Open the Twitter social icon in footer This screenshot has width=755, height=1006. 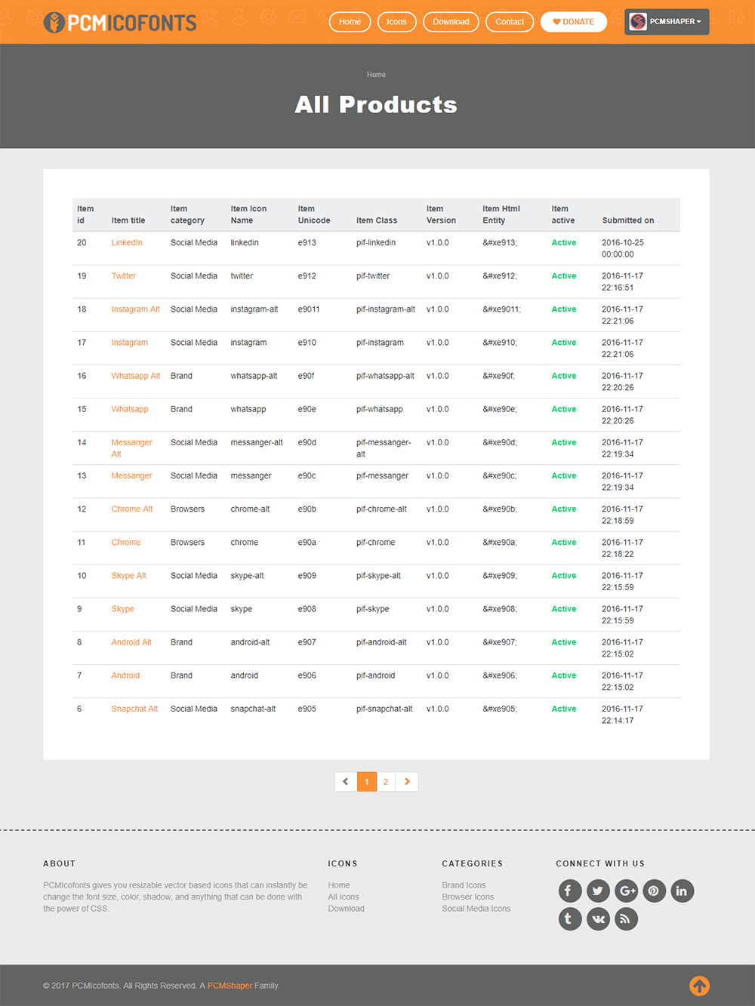click(x=598, y=891)
